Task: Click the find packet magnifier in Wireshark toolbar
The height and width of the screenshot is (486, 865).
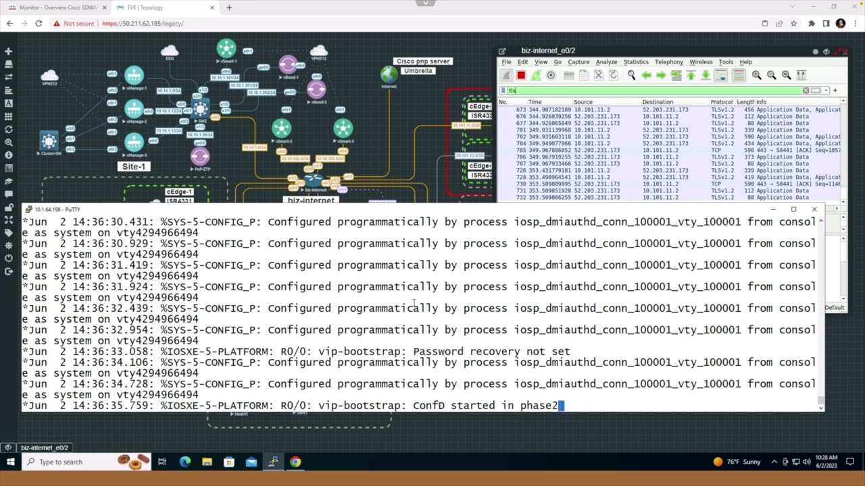Action: click(x=631, y=76)
